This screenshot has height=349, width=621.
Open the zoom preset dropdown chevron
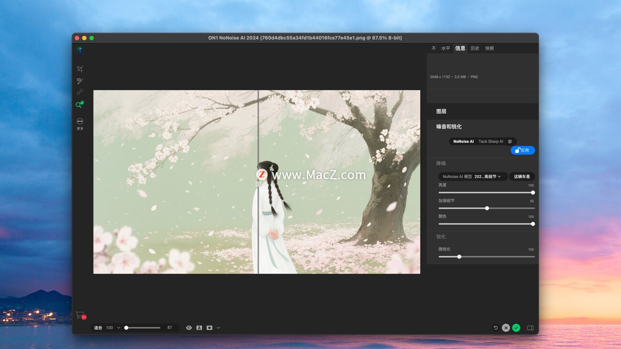[x=119, y=328]
